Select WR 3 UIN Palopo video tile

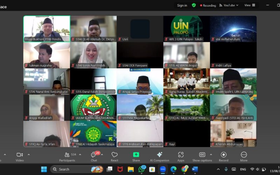pos(187,29)
